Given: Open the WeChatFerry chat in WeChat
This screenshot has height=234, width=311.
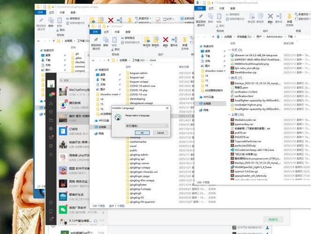Looking at the screenshot, I should [x=73, y=92].
